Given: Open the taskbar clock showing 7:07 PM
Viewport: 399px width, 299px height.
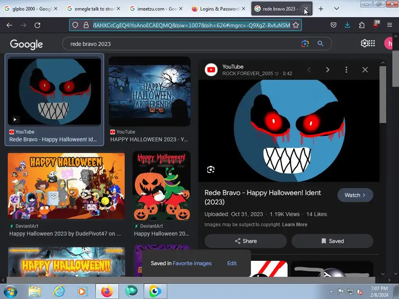Looking at the screenshot, I should 380,292.
